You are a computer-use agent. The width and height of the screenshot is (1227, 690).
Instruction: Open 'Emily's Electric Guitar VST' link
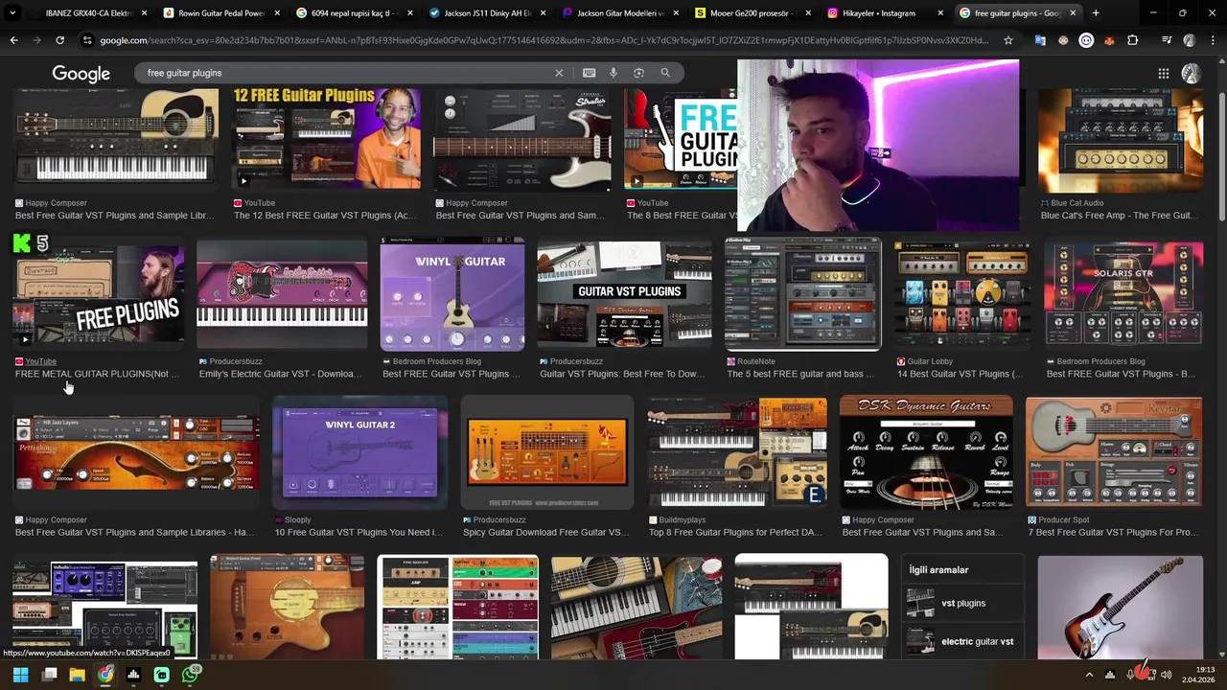point(280,374)
